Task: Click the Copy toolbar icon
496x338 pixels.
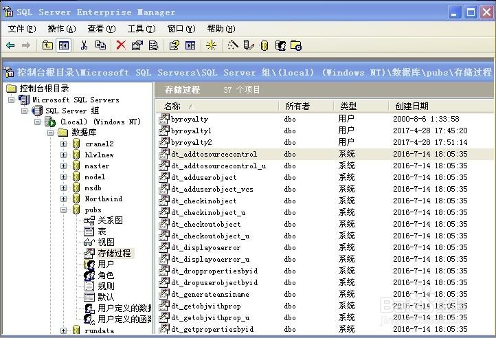Action: (x=100, y=45)
